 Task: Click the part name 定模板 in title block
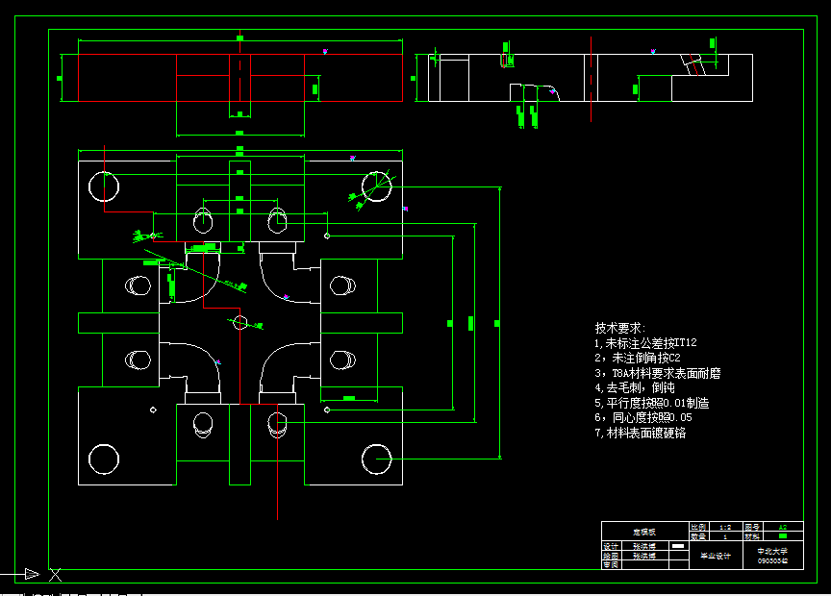click(x=643, y=532)
